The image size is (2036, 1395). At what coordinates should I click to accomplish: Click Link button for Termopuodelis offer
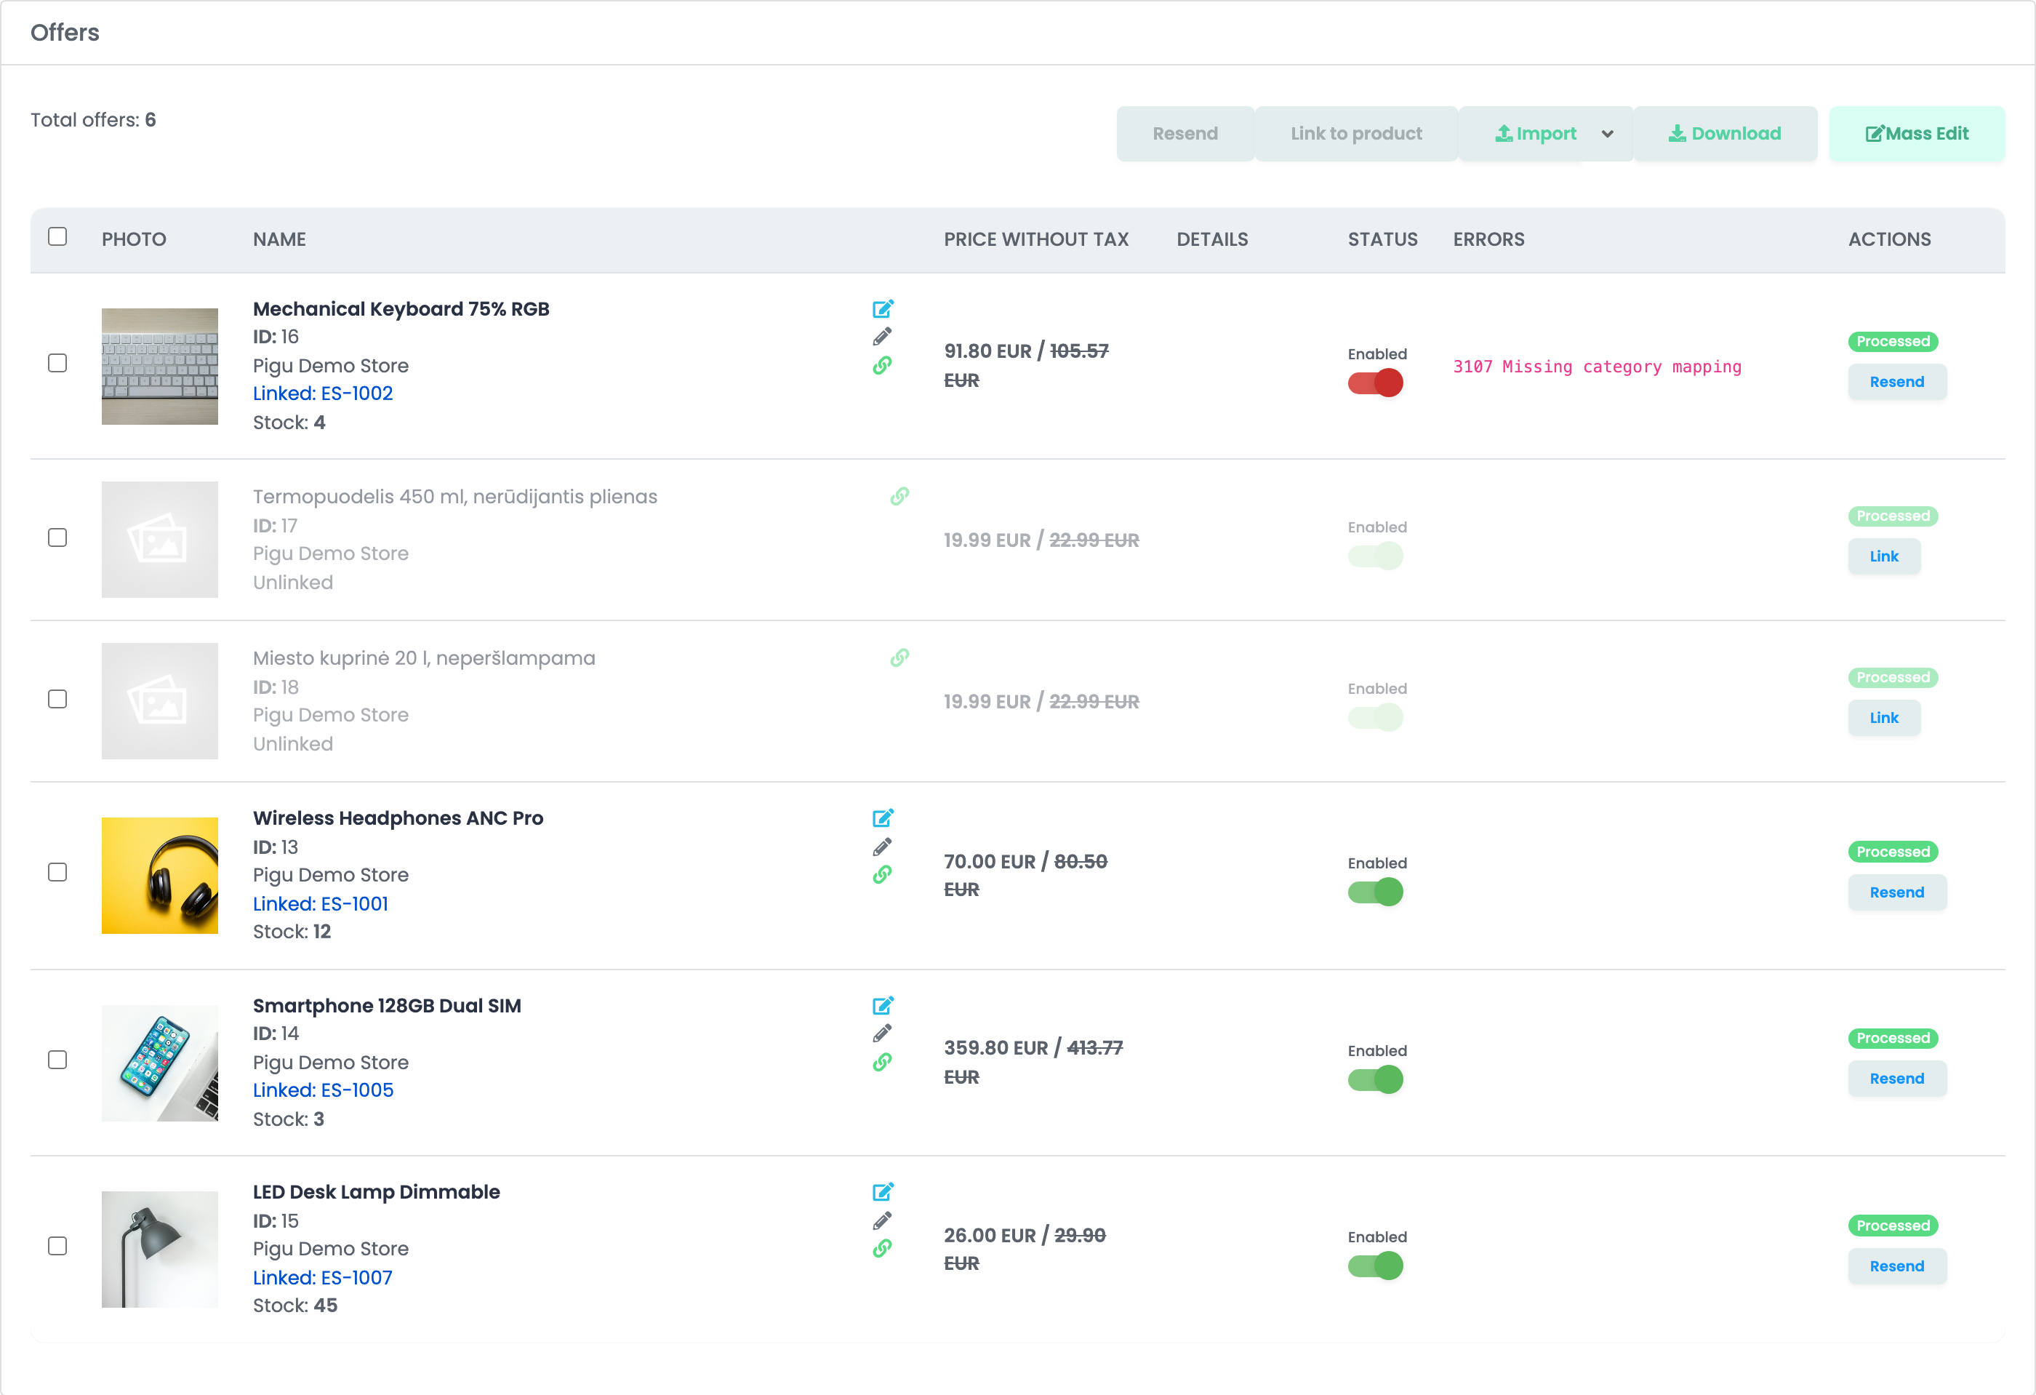click(1883, 556)
